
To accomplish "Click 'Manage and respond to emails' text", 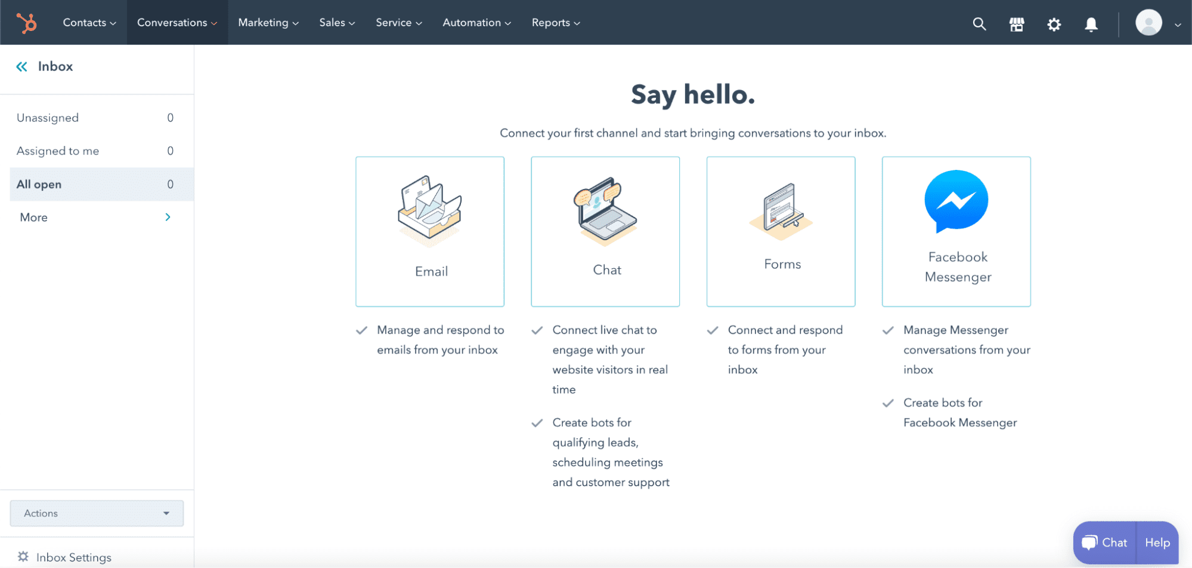I will (440, 340).
